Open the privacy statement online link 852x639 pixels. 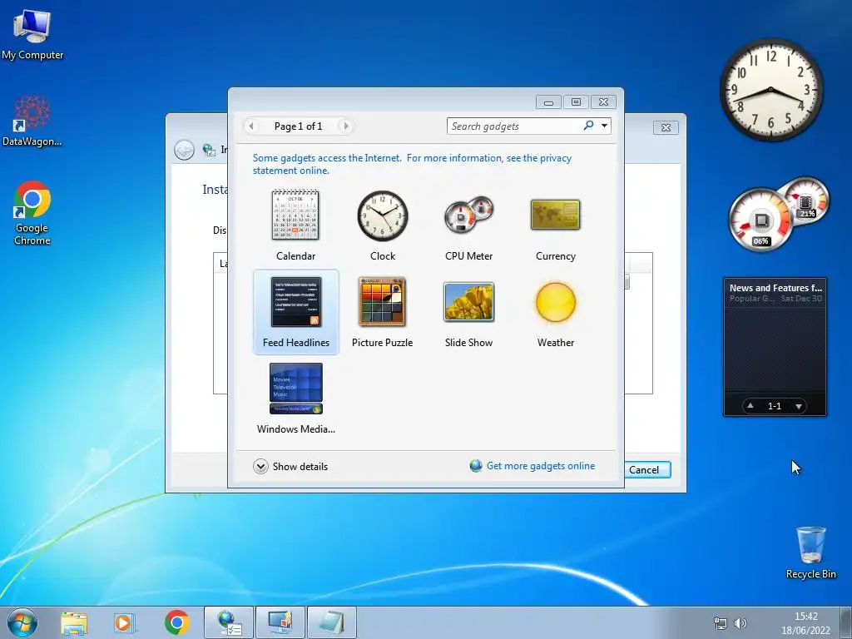[412, 164]
